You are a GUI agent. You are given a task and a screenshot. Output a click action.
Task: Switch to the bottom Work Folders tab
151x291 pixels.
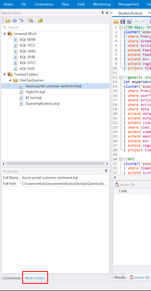[35, 278]
